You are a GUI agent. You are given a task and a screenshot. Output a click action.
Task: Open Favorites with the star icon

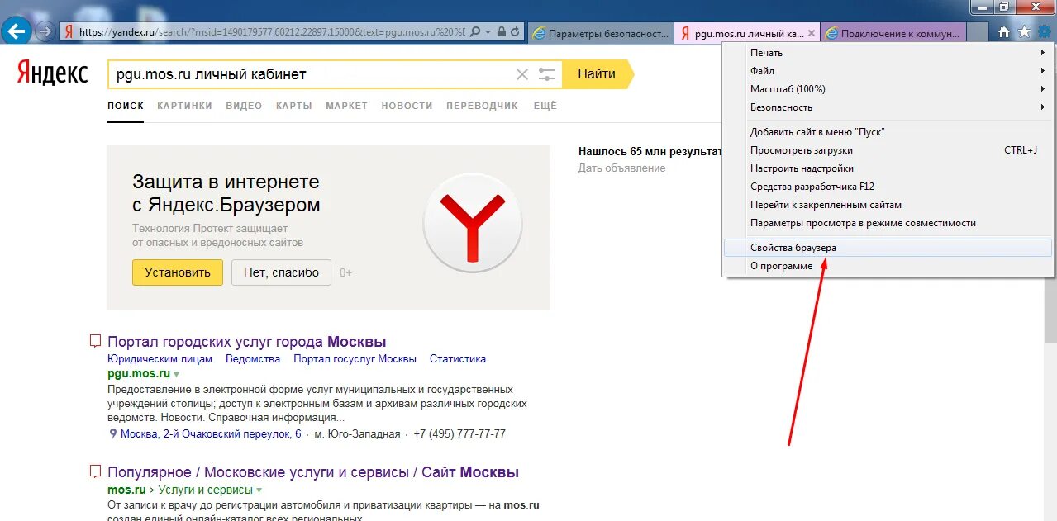pos(1025,32)
